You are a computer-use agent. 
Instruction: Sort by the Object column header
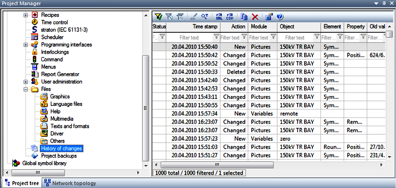coord(299,26)
